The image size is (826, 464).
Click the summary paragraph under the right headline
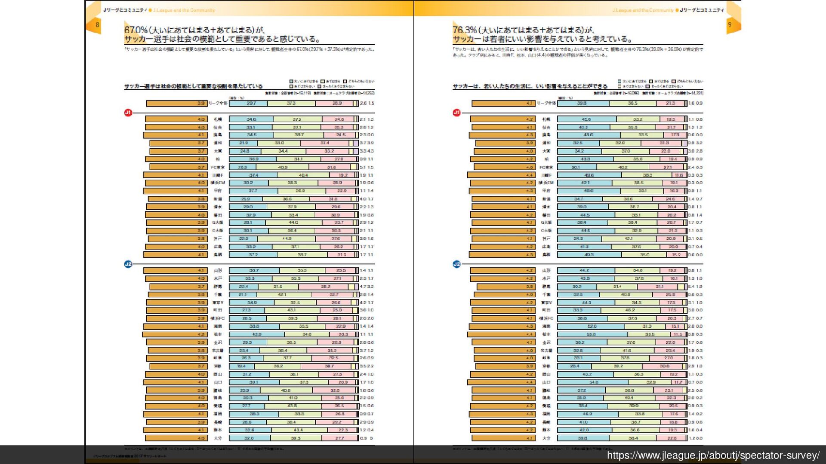click(x=578, y=52)
